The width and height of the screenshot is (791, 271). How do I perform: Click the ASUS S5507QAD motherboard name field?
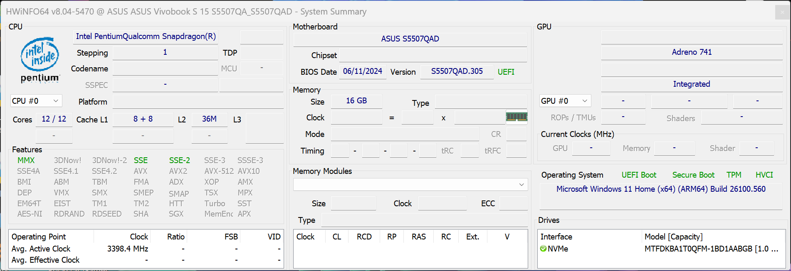point(410,39)
